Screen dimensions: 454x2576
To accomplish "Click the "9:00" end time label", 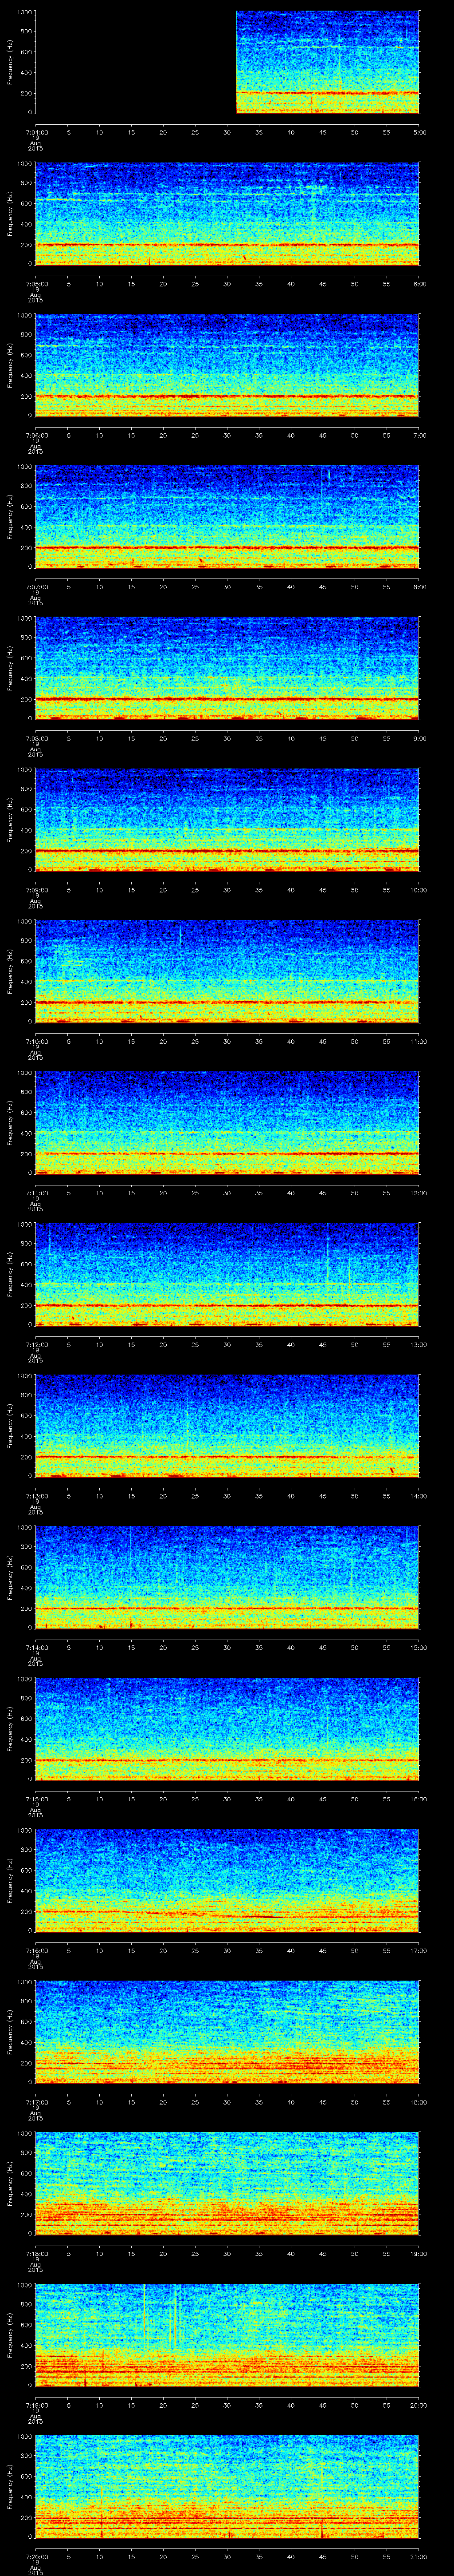I will tap(419, 738).
